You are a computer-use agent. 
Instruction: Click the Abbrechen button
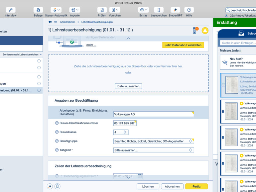(172, 186)
